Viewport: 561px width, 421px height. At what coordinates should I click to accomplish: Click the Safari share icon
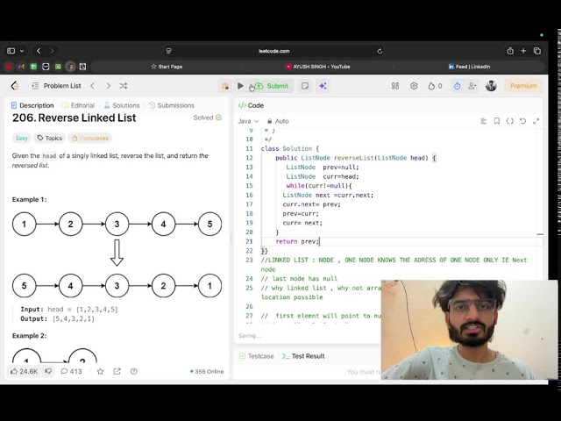(510, 51)
